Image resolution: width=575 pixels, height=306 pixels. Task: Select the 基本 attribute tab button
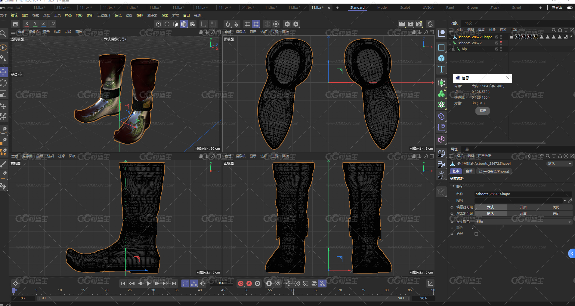coord(456,171)
